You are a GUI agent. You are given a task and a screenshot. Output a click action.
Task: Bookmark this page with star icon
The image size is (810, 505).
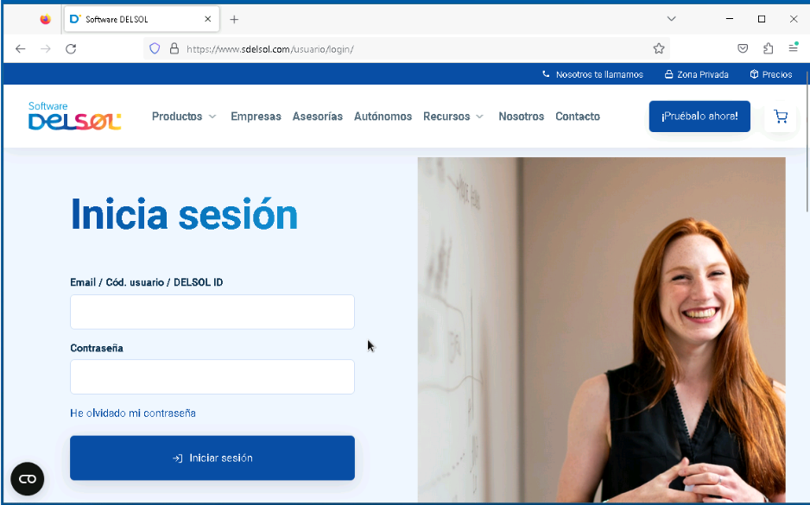(x=659, y=49)
